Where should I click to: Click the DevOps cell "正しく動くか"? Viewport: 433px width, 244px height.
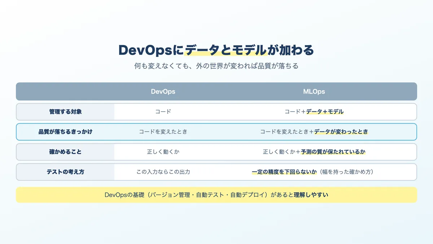point(163,152)
